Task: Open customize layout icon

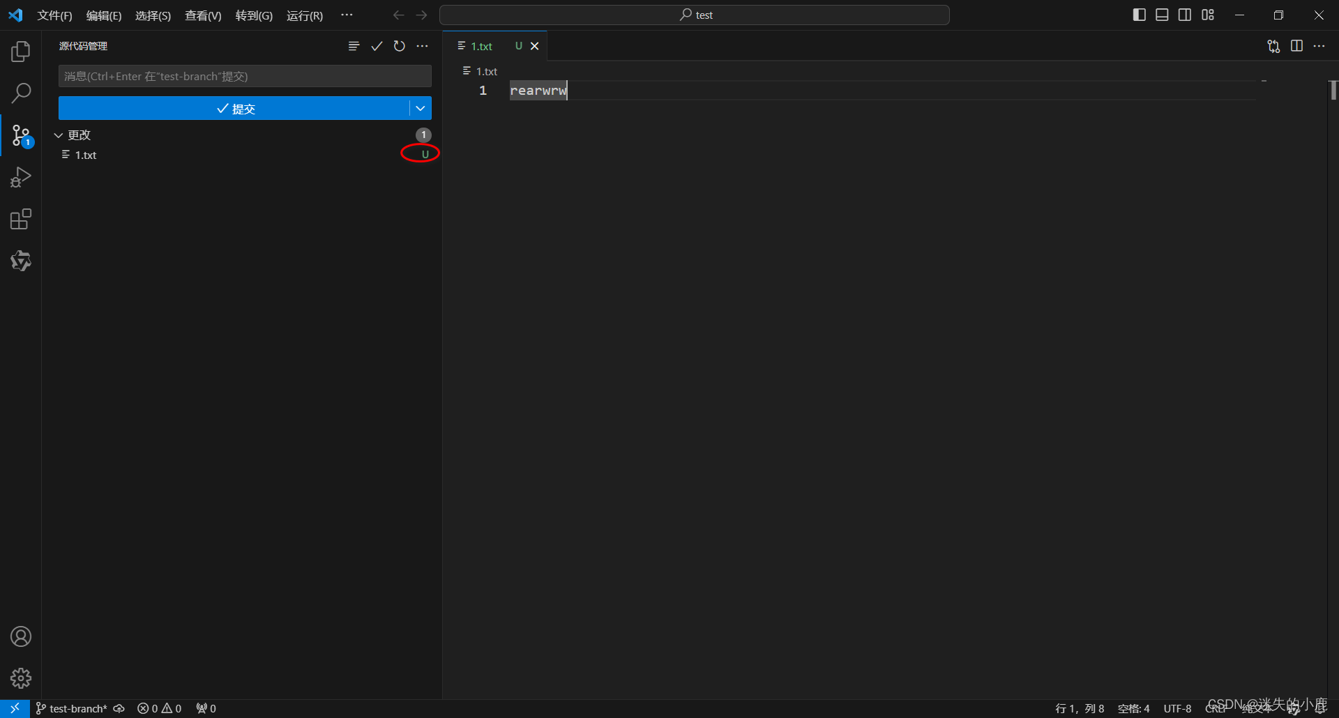Action: coord(1208,15)
